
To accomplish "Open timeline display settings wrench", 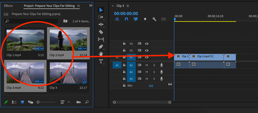I will point(154,19).
